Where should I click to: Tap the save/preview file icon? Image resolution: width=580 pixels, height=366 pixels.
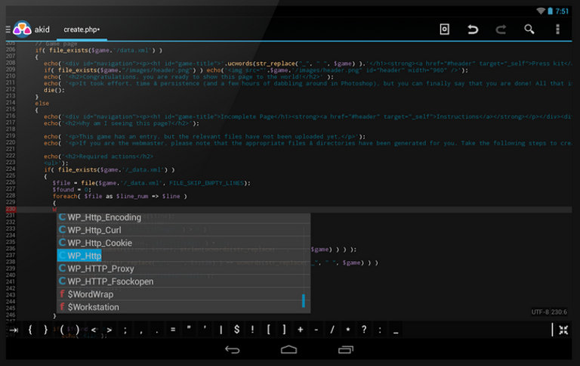[x=445, y=29]
